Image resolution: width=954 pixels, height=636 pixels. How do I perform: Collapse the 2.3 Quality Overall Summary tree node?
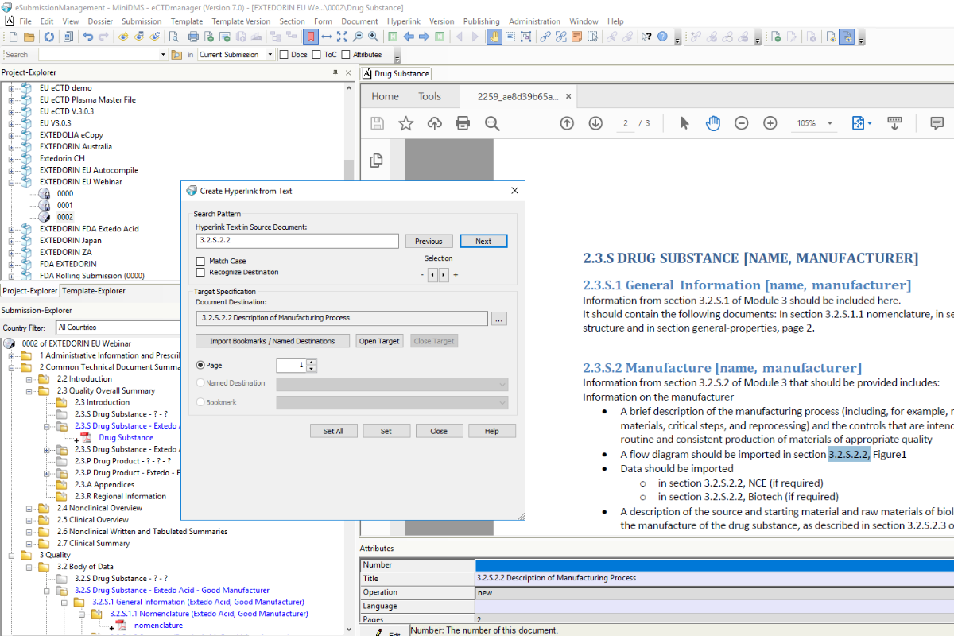[x=29, y=390]
